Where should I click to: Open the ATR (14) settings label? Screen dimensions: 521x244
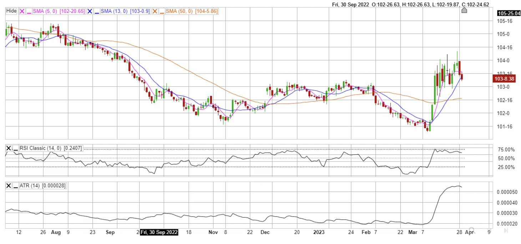43,185
